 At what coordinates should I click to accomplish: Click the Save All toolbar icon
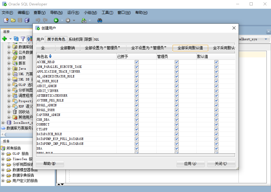pos(27,20)
